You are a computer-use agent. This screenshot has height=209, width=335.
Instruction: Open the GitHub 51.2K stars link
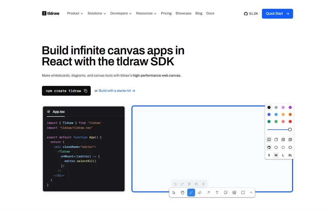(251, 14)
